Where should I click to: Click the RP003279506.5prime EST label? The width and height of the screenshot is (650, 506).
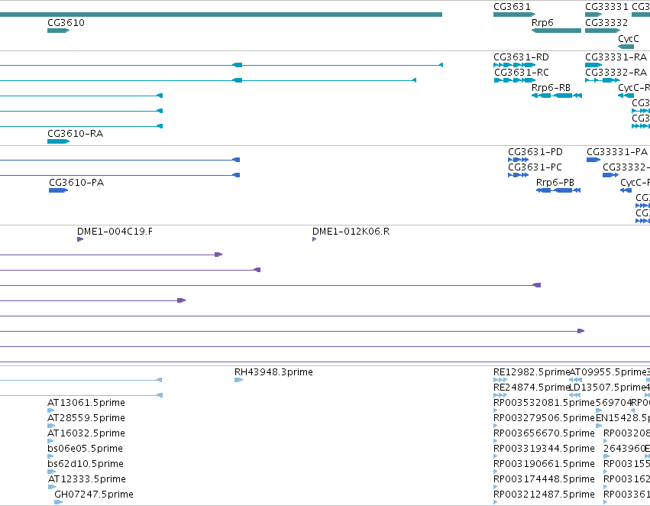pos(544,418)
